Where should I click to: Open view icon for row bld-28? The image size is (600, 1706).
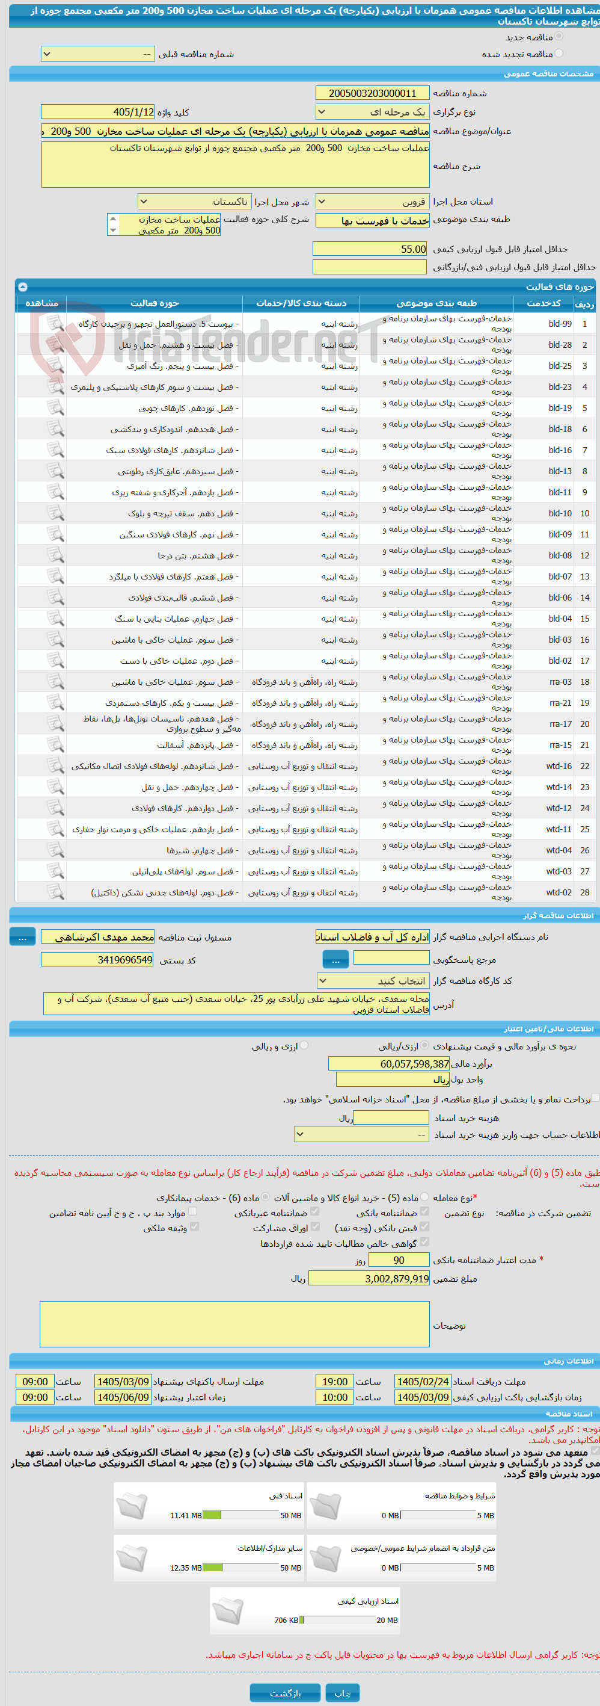click(55, 344)
